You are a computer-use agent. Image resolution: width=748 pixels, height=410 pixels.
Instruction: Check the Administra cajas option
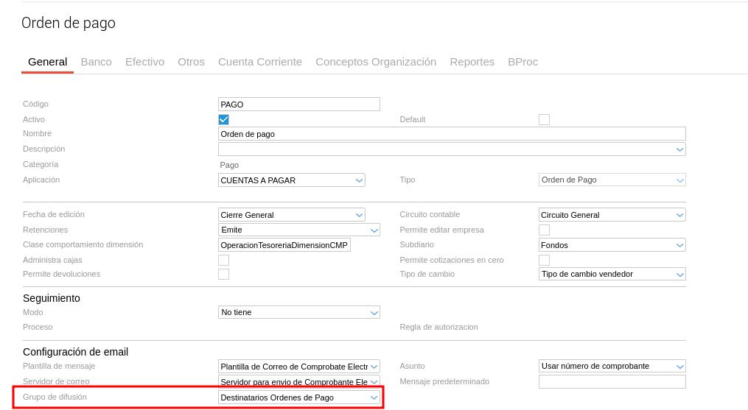click(x=223, y=260)
